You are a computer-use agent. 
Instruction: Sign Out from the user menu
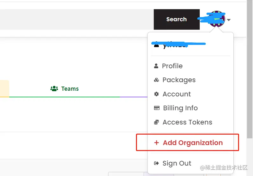pos(177,163)
